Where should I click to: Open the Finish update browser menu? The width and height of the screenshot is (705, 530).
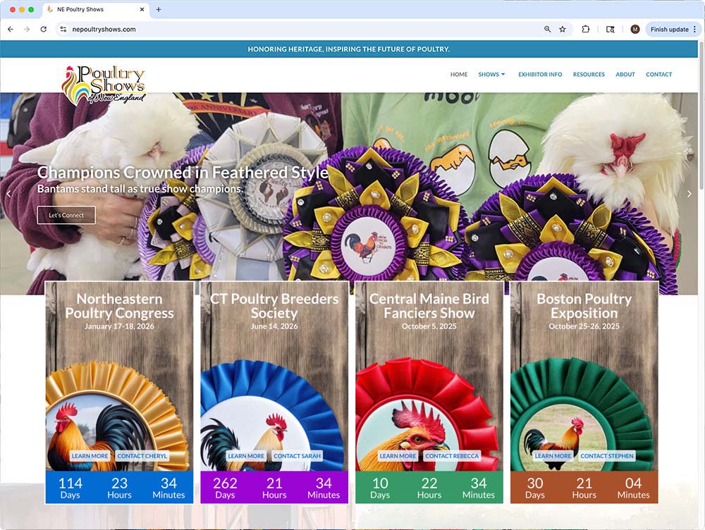[x=673, y=30]
